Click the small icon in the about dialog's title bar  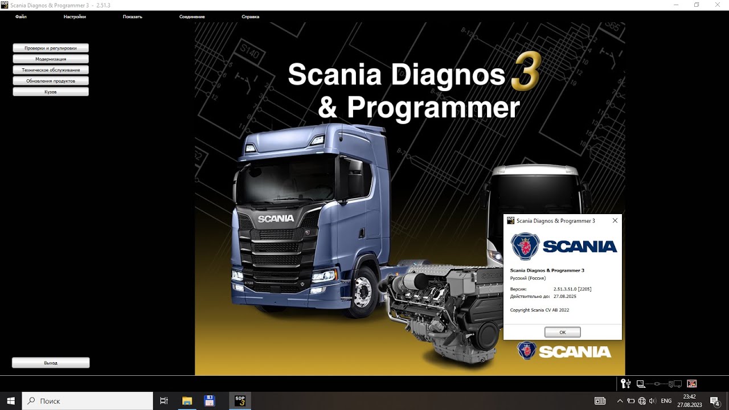[x=511, y=220]
